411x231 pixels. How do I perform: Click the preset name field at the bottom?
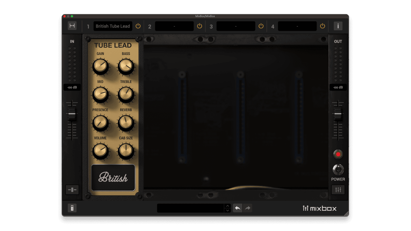coord(191,208)
